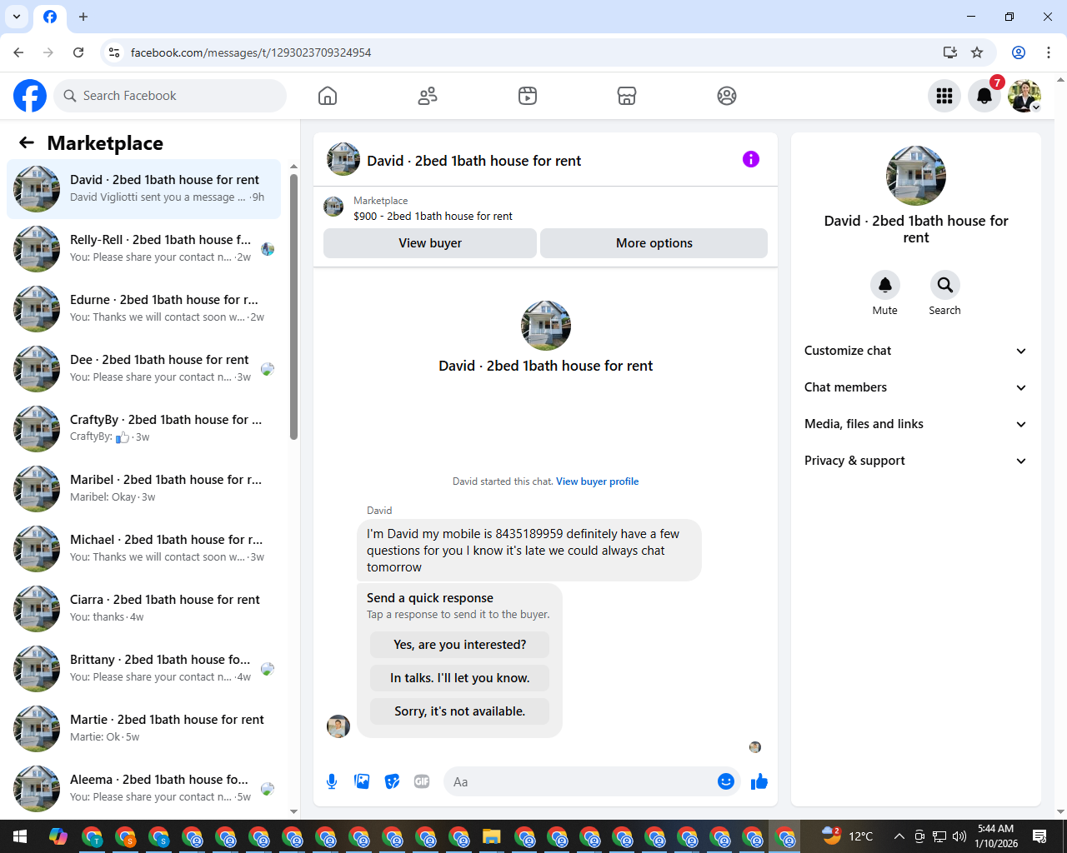Expand Customize chat section

pos(915,351)
